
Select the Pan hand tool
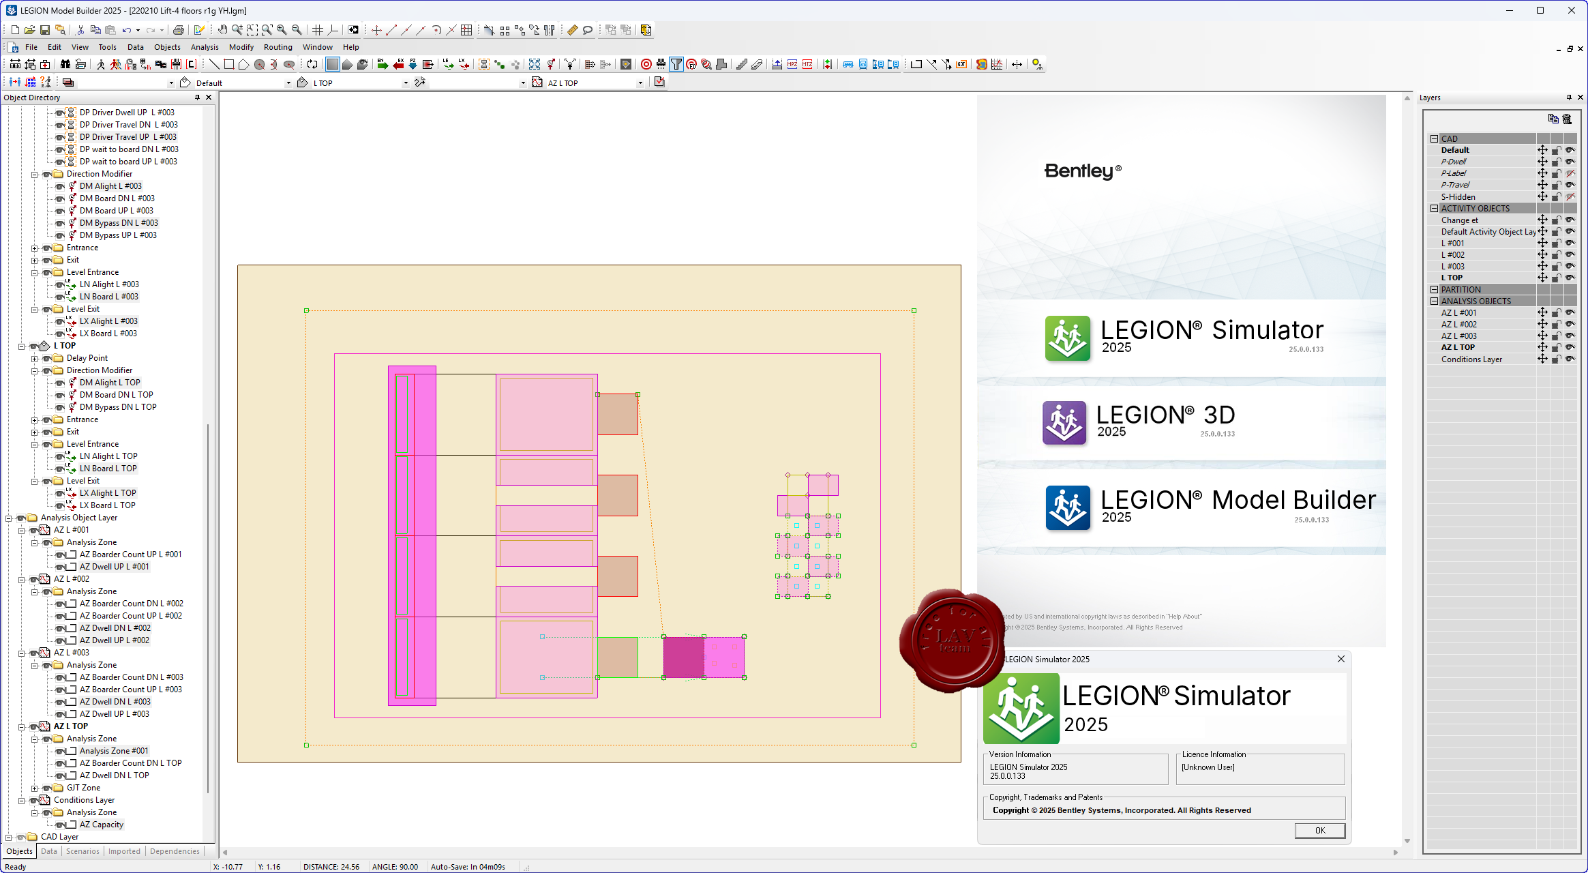coord(222,30)
